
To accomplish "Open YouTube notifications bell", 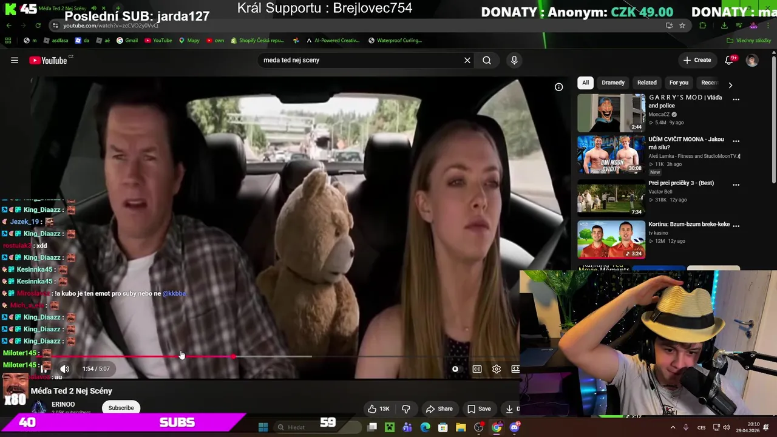I will (730, 60).
